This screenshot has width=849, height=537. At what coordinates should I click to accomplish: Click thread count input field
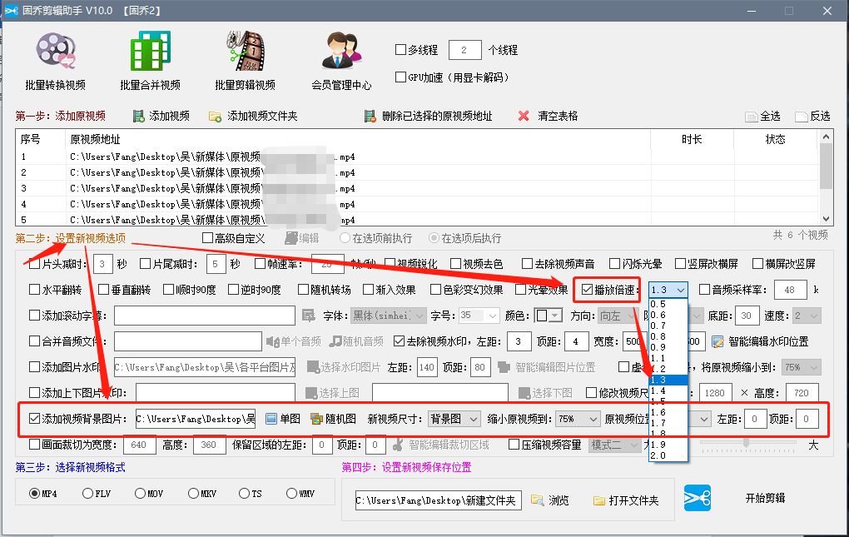[x=465, y=50]
